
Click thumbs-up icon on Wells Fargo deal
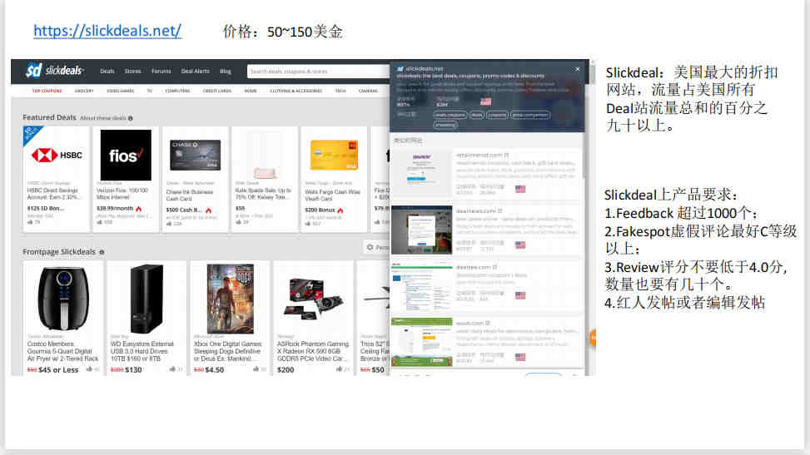coord(308,224)
